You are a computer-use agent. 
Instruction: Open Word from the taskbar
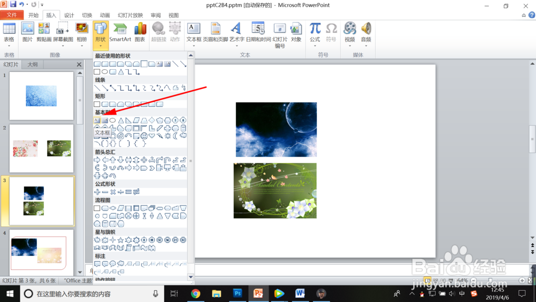300,293
